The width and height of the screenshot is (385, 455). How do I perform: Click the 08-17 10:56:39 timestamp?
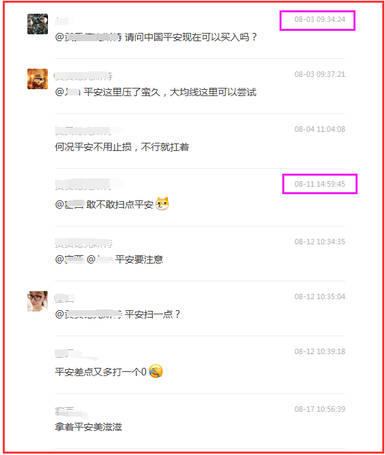[320, 409]
